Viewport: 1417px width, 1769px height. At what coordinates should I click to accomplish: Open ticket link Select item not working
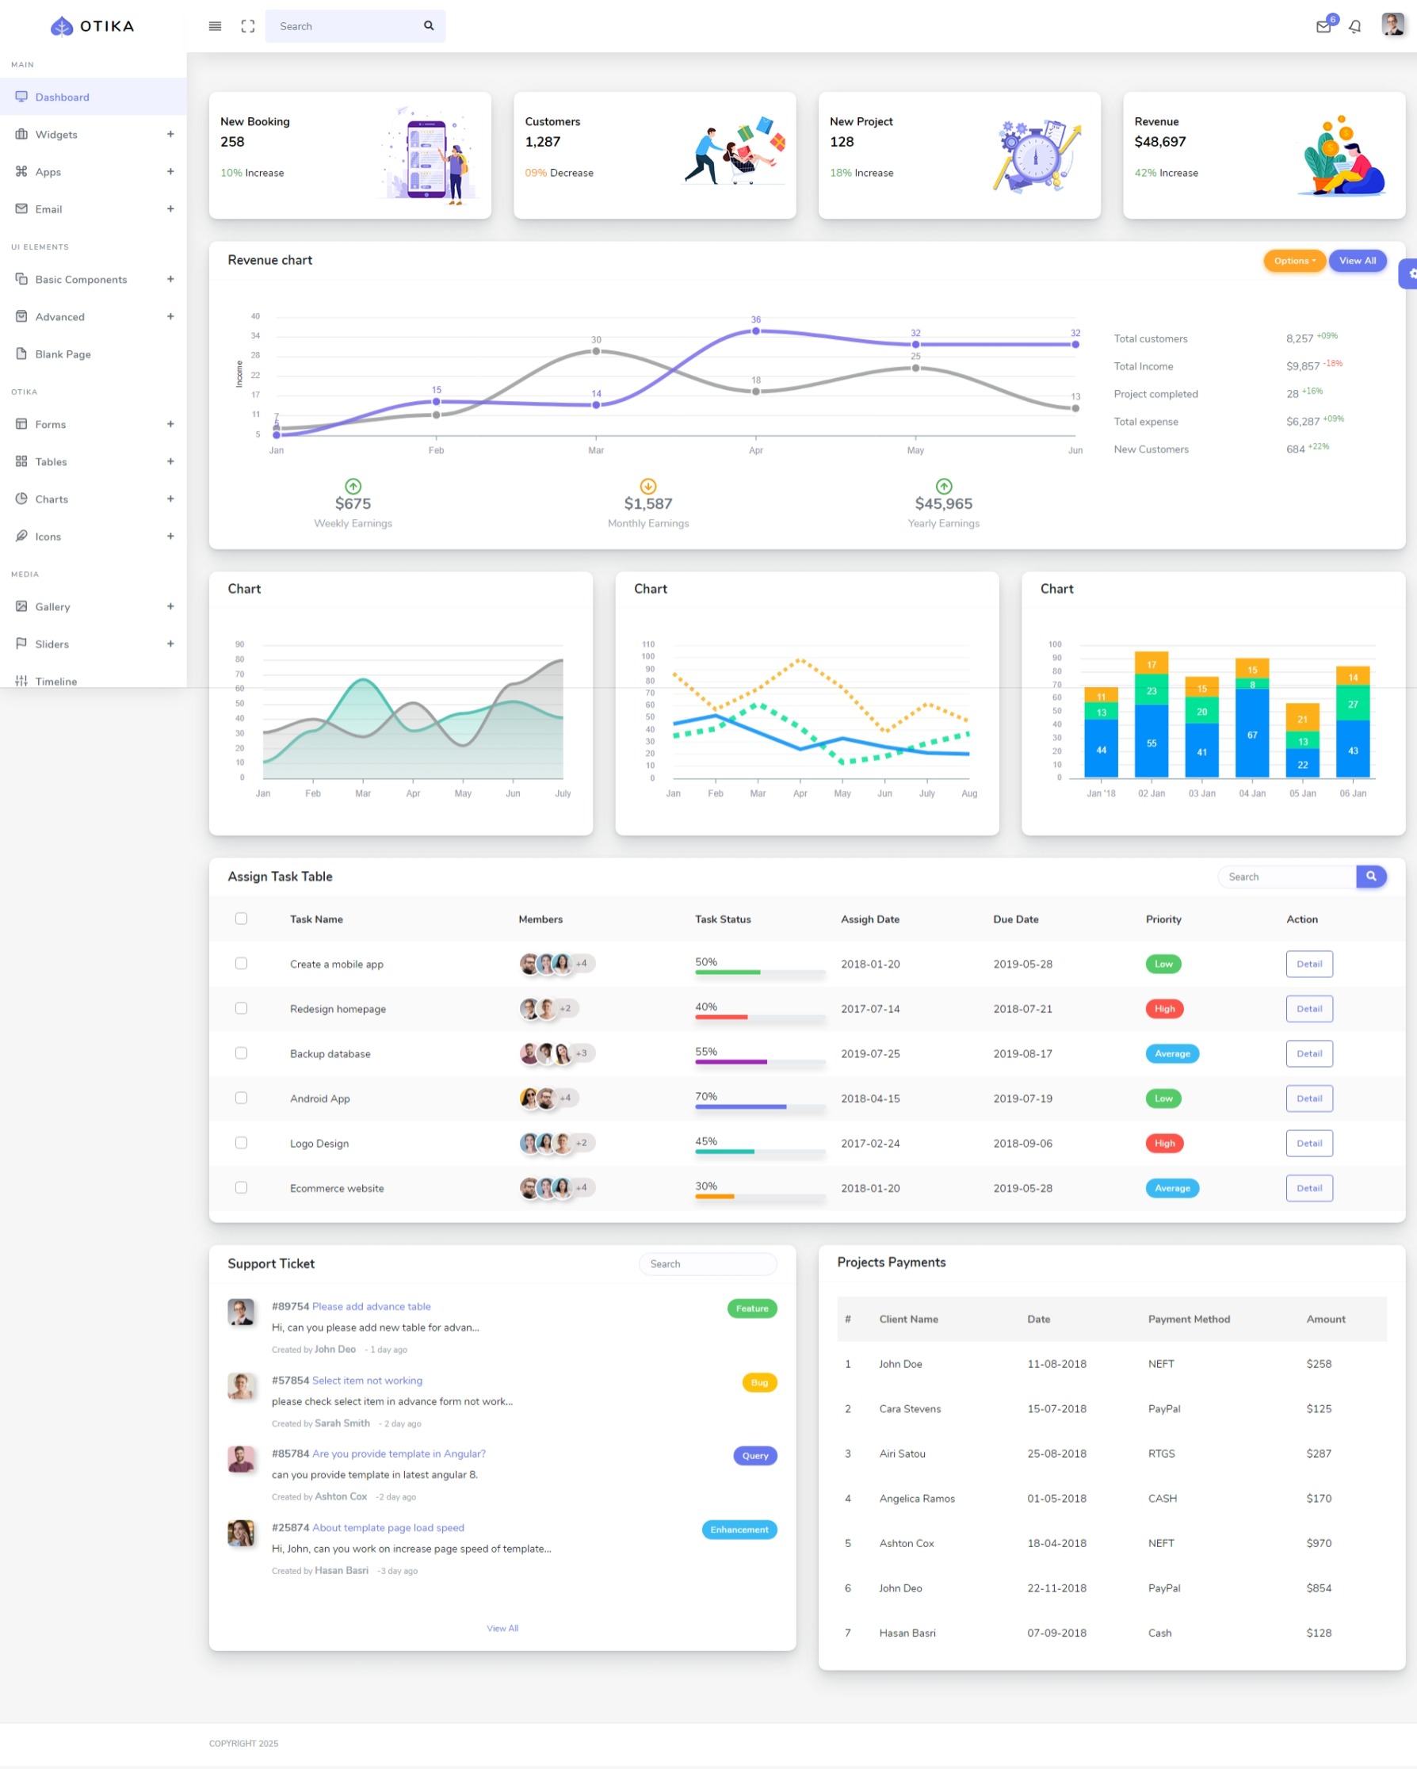coord(367,1381)
